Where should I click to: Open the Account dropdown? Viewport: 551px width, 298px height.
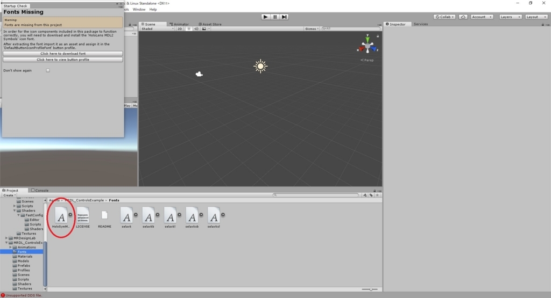[x=482, y=17]
